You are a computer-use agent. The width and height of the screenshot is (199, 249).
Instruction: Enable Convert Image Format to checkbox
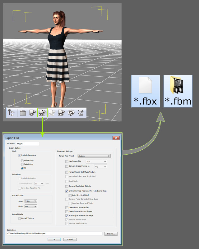(67, 166)
